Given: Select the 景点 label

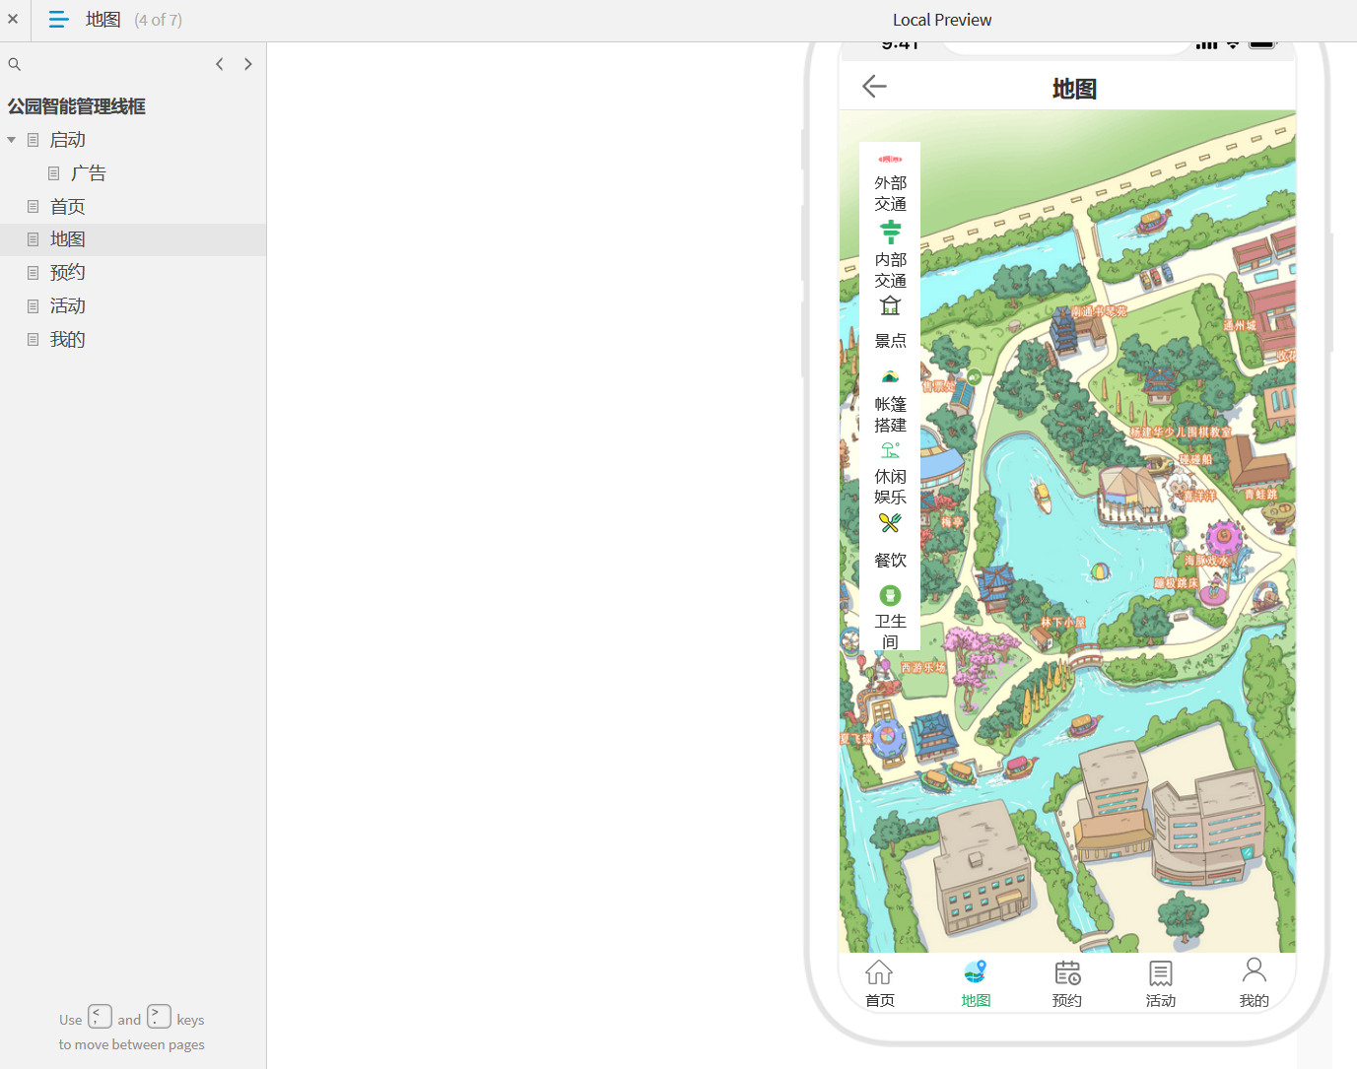Looking at the screenshot, I should (890, 341).
